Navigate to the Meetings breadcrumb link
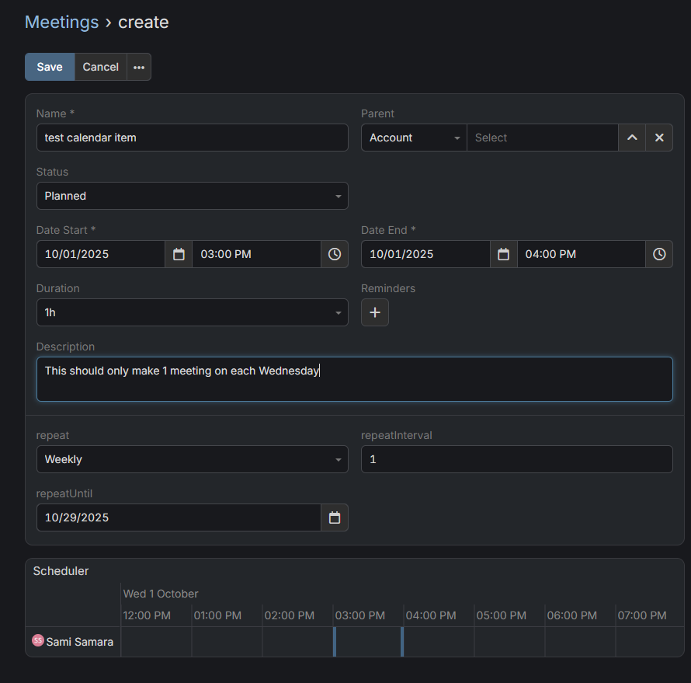 click(x=62, y=23)
